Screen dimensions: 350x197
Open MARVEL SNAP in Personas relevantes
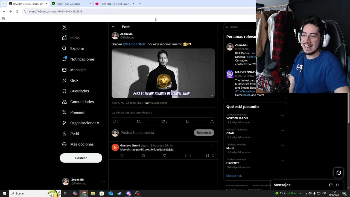[245, 72]
